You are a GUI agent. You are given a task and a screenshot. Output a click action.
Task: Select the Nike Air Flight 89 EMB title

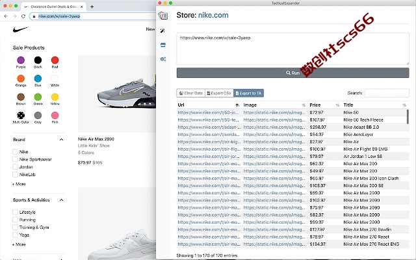(365, 149)
